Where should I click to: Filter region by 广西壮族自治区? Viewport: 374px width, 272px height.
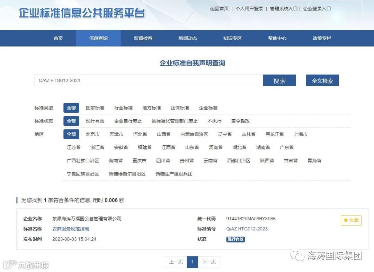point(83,161)
